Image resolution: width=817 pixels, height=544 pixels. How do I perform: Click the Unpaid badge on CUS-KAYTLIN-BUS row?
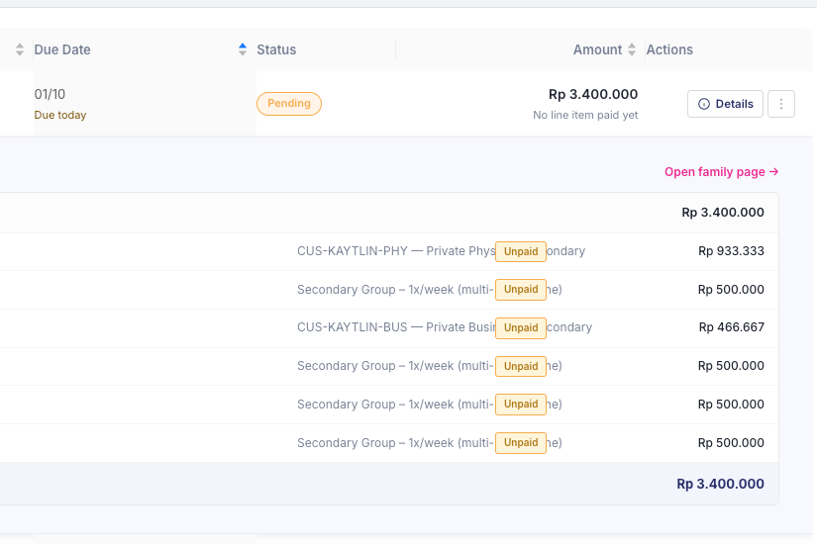pos(521,328)
